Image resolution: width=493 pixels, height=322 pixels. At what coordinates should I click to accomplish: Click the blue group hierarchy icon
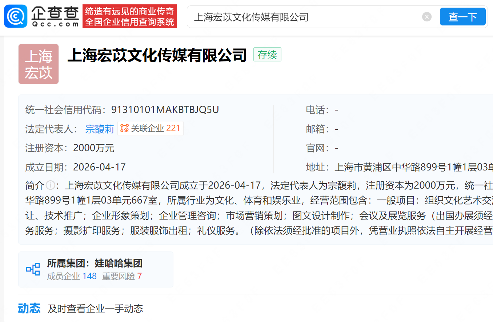pyautogui.click(x=33, y=269)
